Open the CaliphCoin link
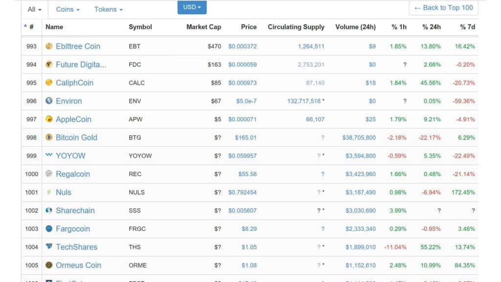 click(x=74, y=83)
